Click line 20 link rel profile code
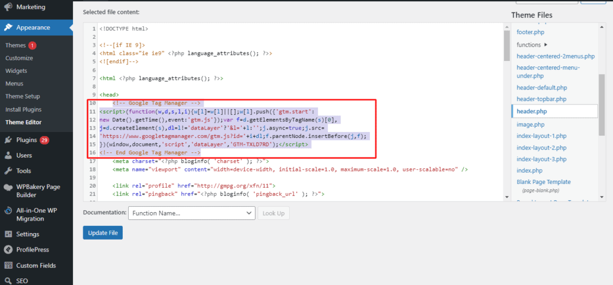This screenshot has width=613, height=285. (194, 186)
